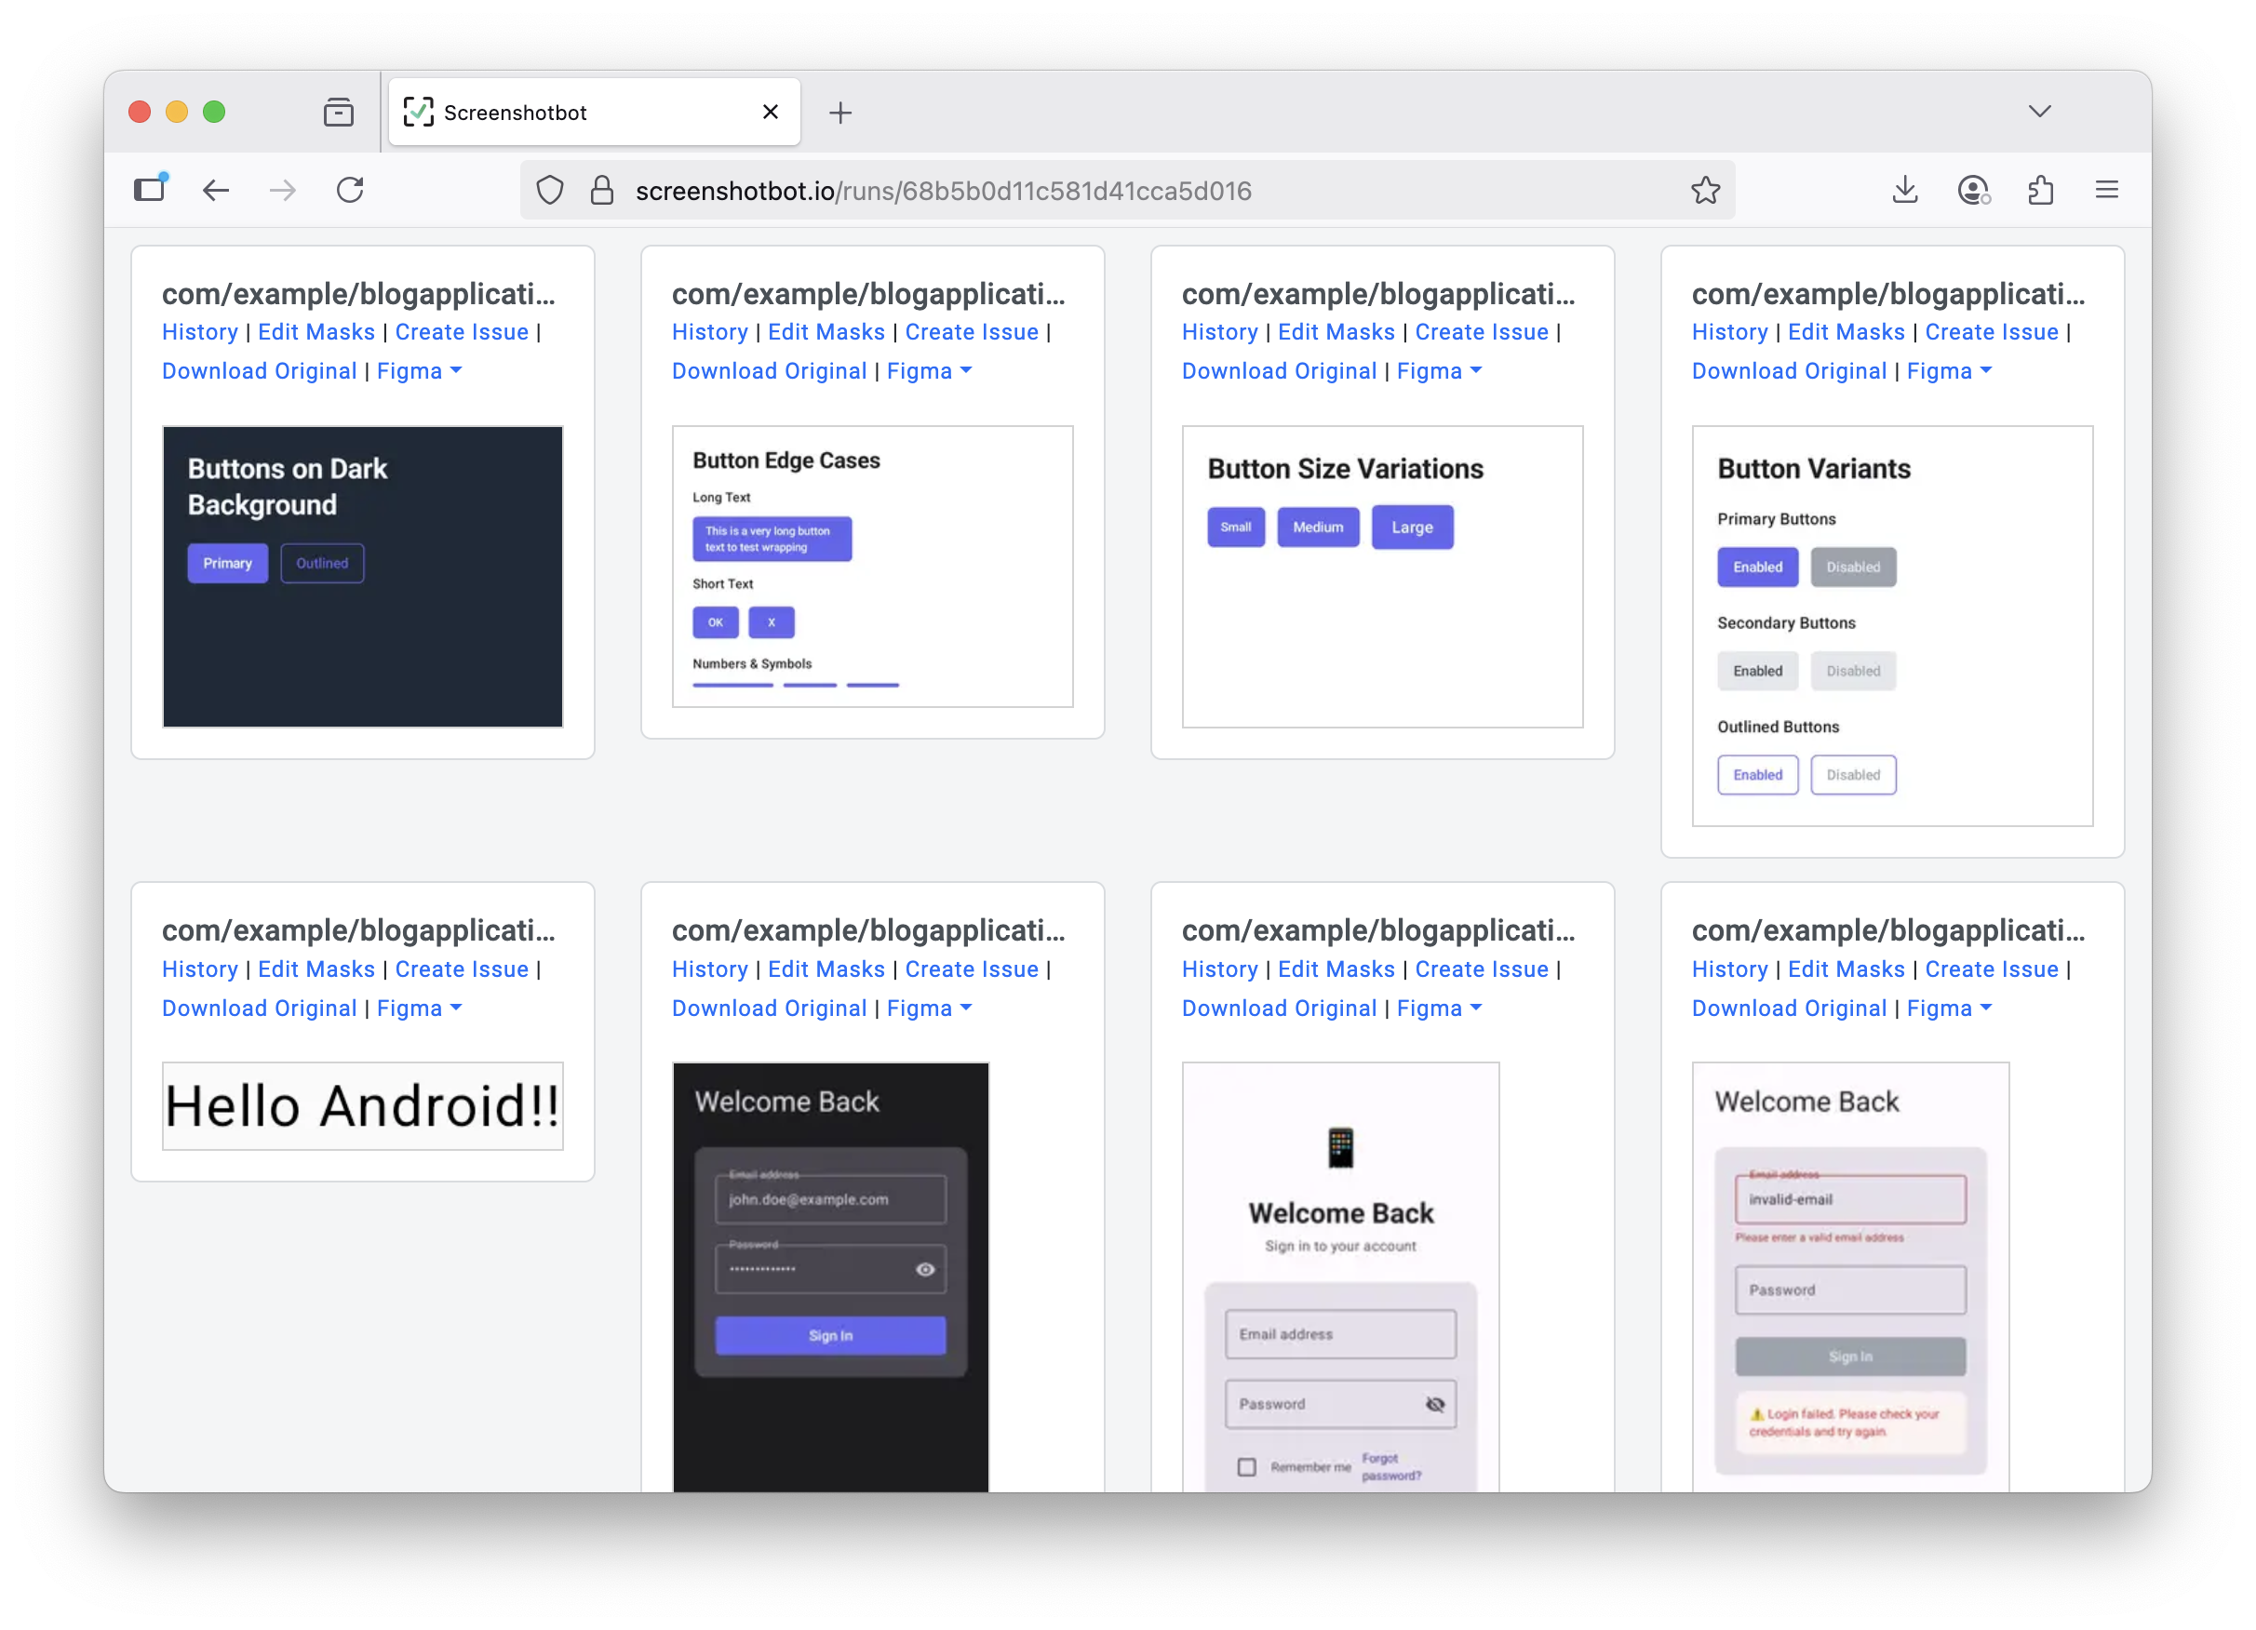Click crossed-eye icon in Password field
The height and width of the screenshot is (1630, 2256).
point(1434,1404)
